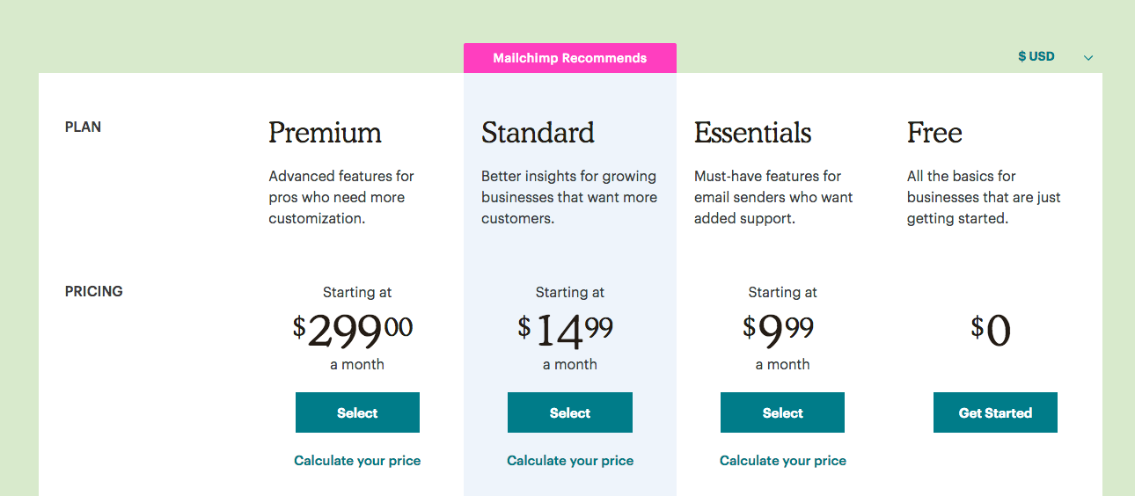Screen dimensions: 1135x496
Task: Click the $0 Free plan price
Action: pos(992,331)
